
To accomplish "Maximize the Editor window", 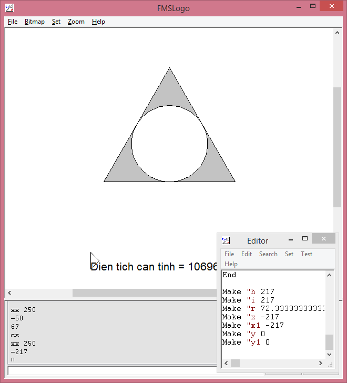I will pos(305,239).
